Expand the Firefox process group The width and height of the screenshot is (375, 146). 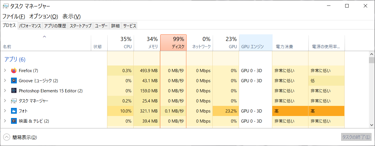tap(5, 70)
